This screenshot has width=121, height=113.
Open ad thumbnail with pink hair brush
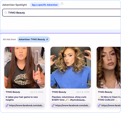click(25, 68)
